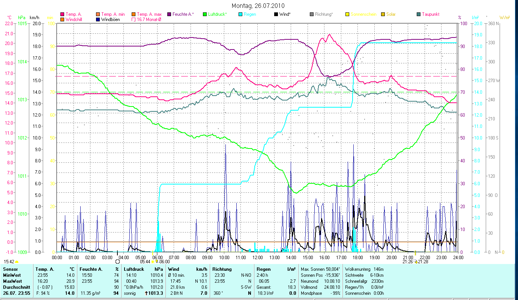
Task: Click the MinWert row label
Action: 12,275
